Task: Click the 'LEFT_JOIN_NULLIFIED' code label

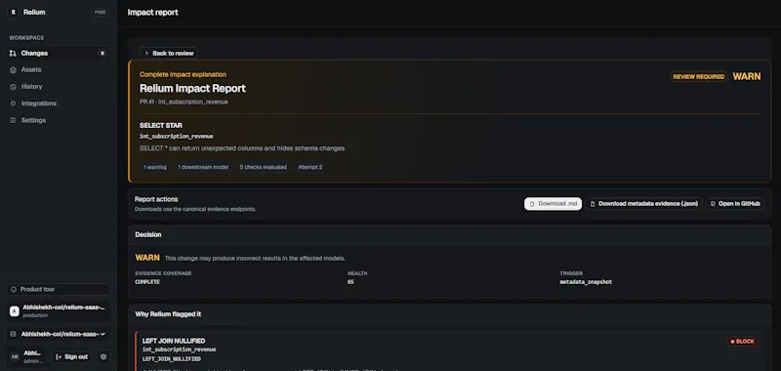Action: click(x=172, y=359)
